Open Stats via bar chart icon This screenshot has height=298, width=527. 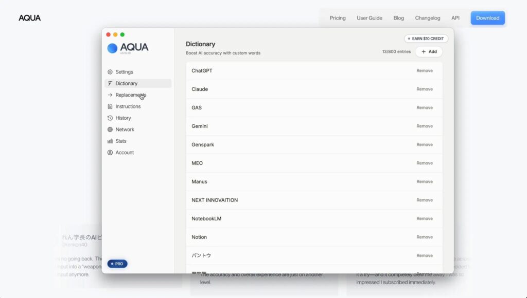110,141
